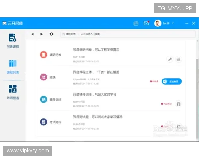The image size is (199, 159).
Task: Click the home icon in breadcrumb bar
Action: (64, 34)
